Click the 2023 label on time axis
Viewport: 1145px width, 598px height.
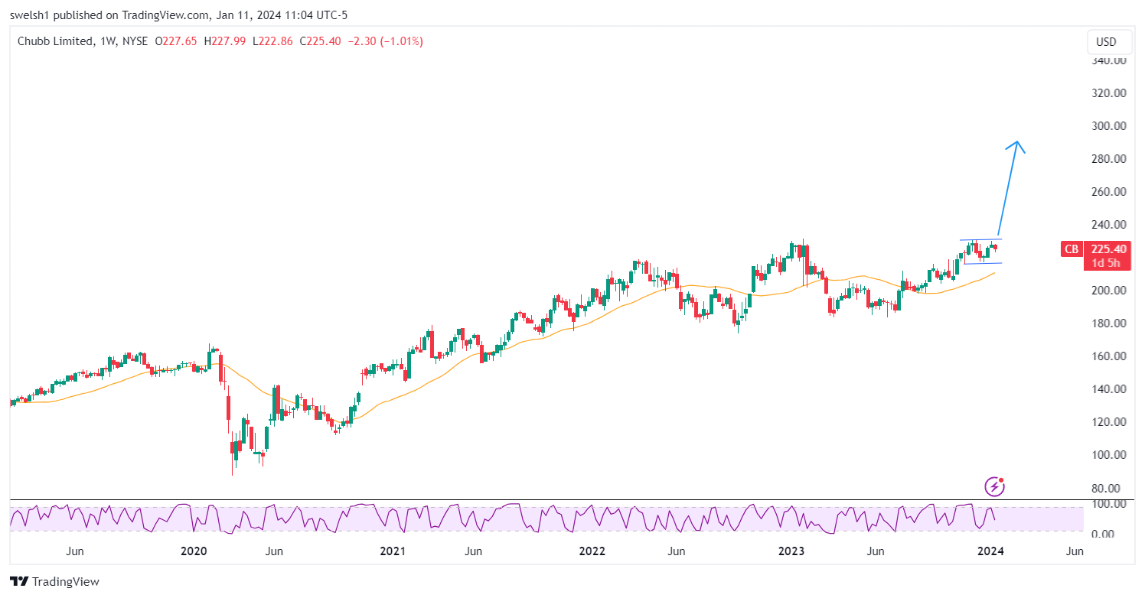tap(791, 551)
